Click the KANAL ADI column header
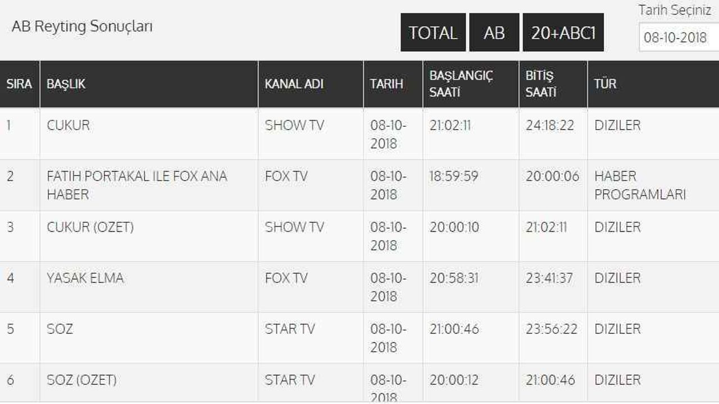The image size is (719, 404). coord(294,84)
